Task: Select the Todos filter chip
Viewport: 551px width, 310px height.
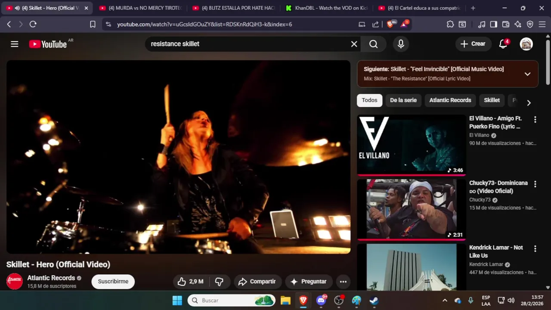Action: point(369,100)
